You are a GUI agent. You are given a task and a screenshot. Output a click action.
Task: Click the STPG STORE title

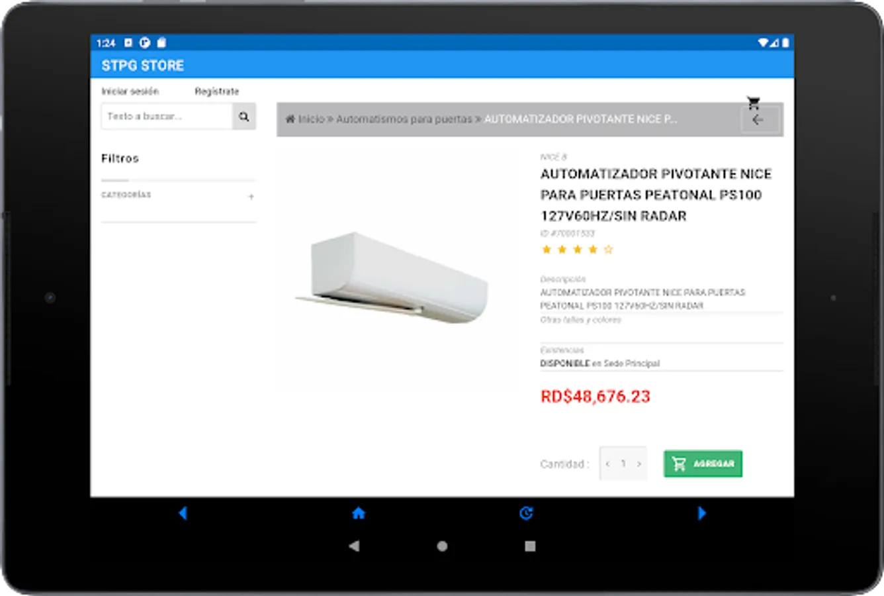[x=143, y=66]
